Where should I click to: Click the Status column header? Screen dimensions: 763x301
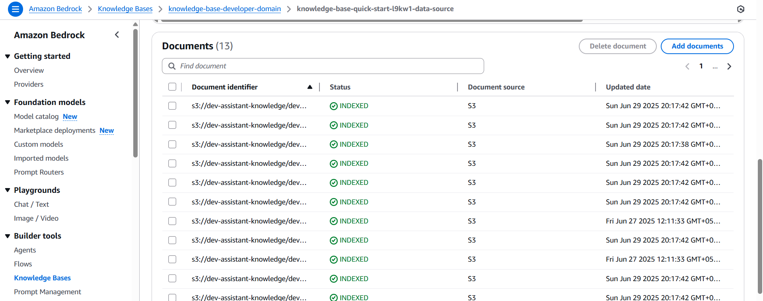pos(340,87)
